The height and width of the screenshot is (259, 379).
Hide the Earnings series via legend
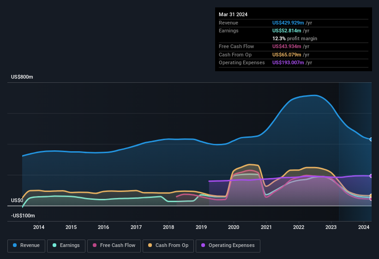coord(66,246)
